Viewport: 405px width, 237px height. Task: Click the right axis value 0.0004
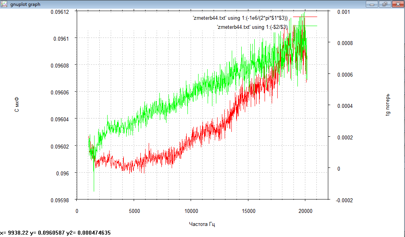[345, 106]
